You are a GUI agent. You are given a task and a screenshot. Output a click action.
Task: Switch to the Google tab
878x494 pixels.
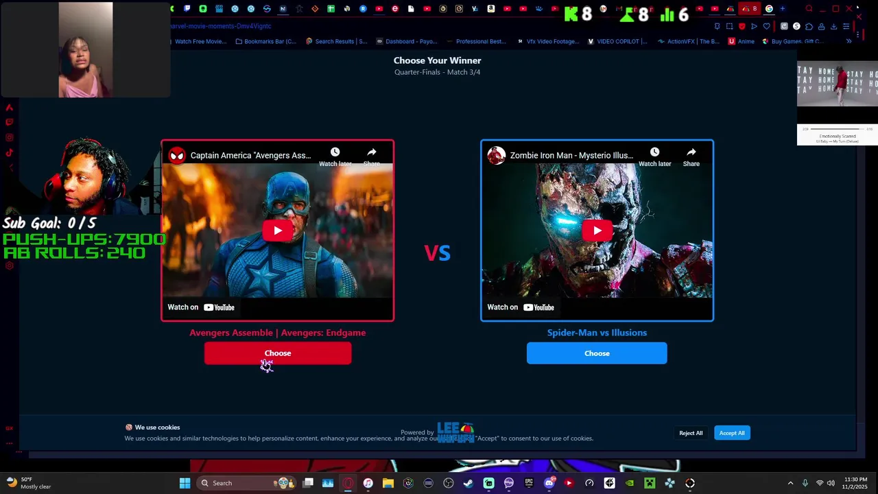coord(769,9)
